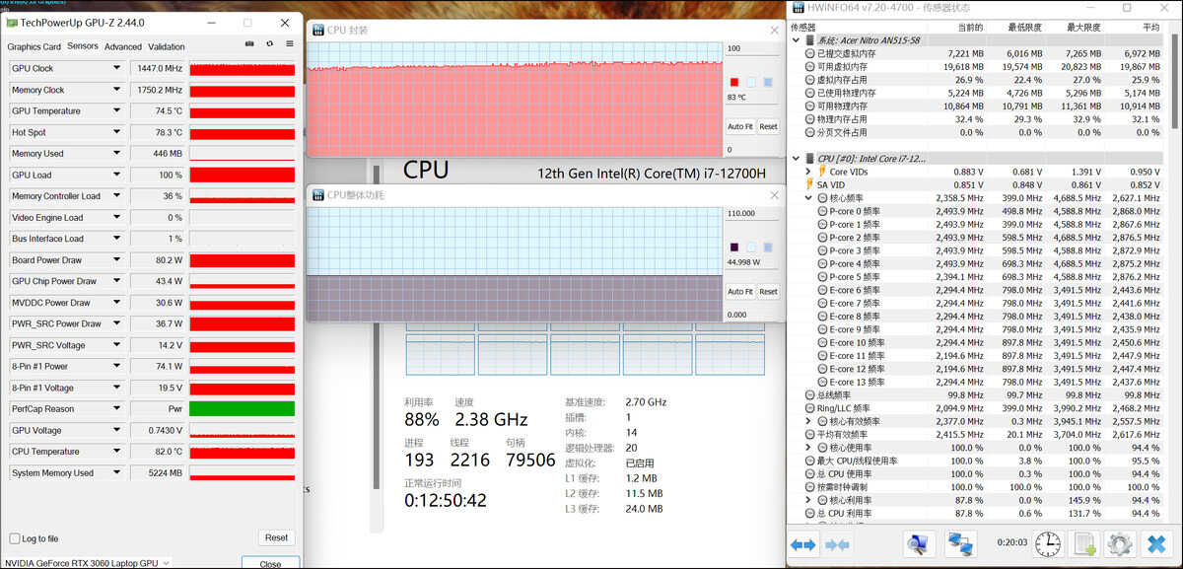Click dark purple swatch in CPU整体功耗 graph
Viewport: 1183px width, 569px height.
coord(733,247)
